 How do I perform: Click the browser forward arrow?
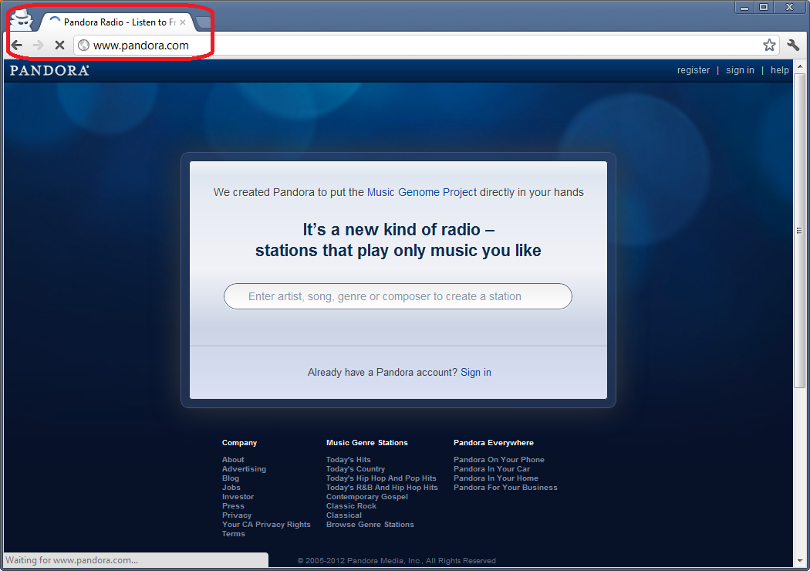(38, 46)
